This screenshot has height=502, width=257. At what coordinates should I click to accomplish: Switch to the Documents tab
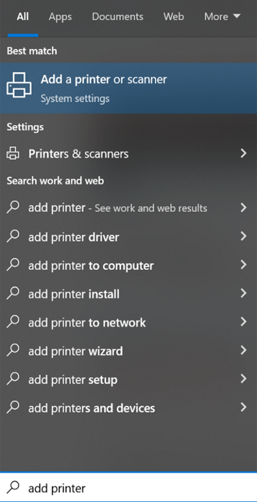tap(118, 17)
